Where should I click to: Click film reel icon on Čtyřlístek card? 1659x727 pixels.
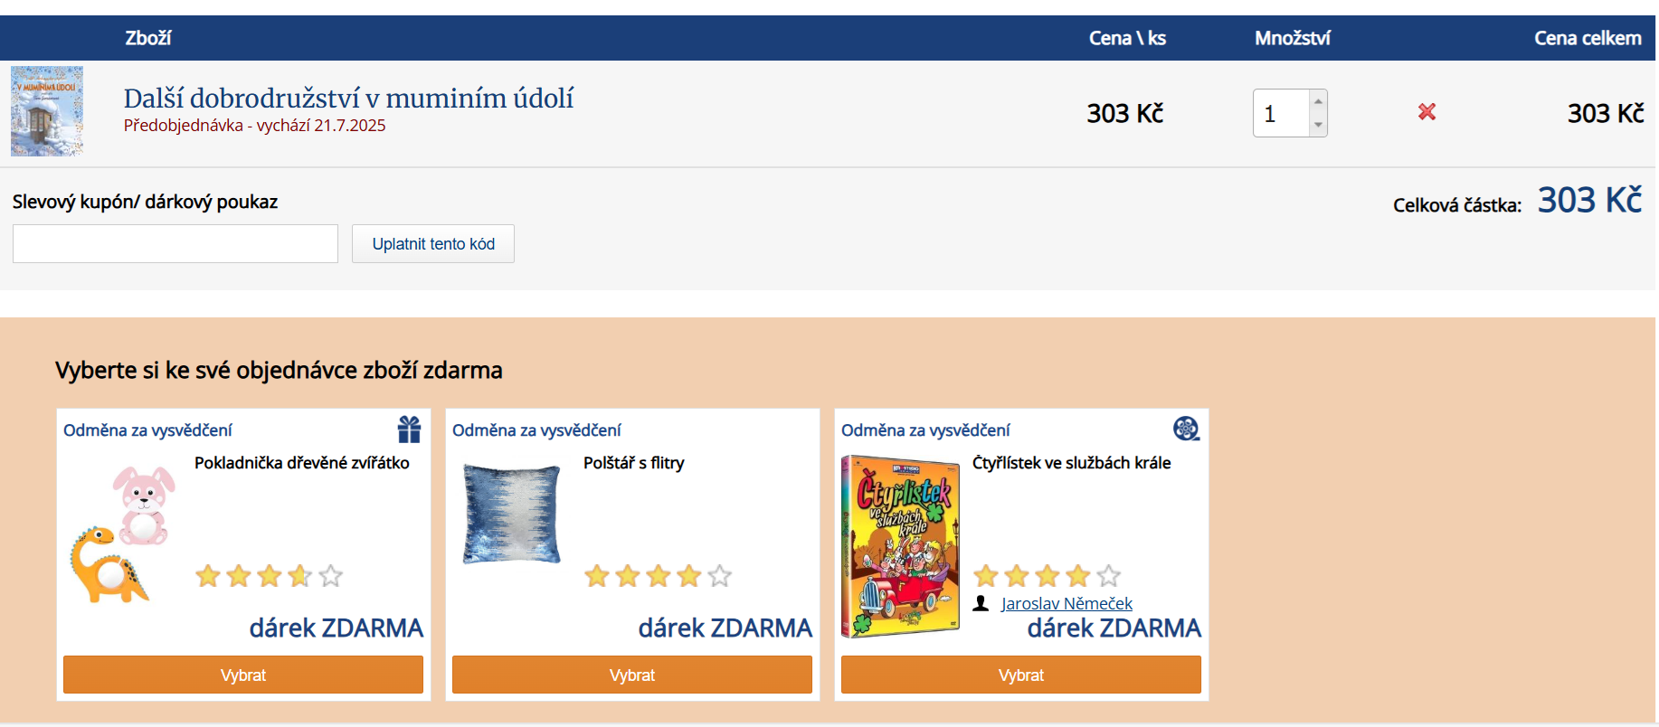point(1186,429)
